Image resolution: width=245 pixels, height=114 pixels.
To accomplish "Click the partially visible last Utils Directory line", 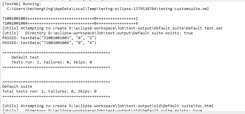I will point(102,110).
